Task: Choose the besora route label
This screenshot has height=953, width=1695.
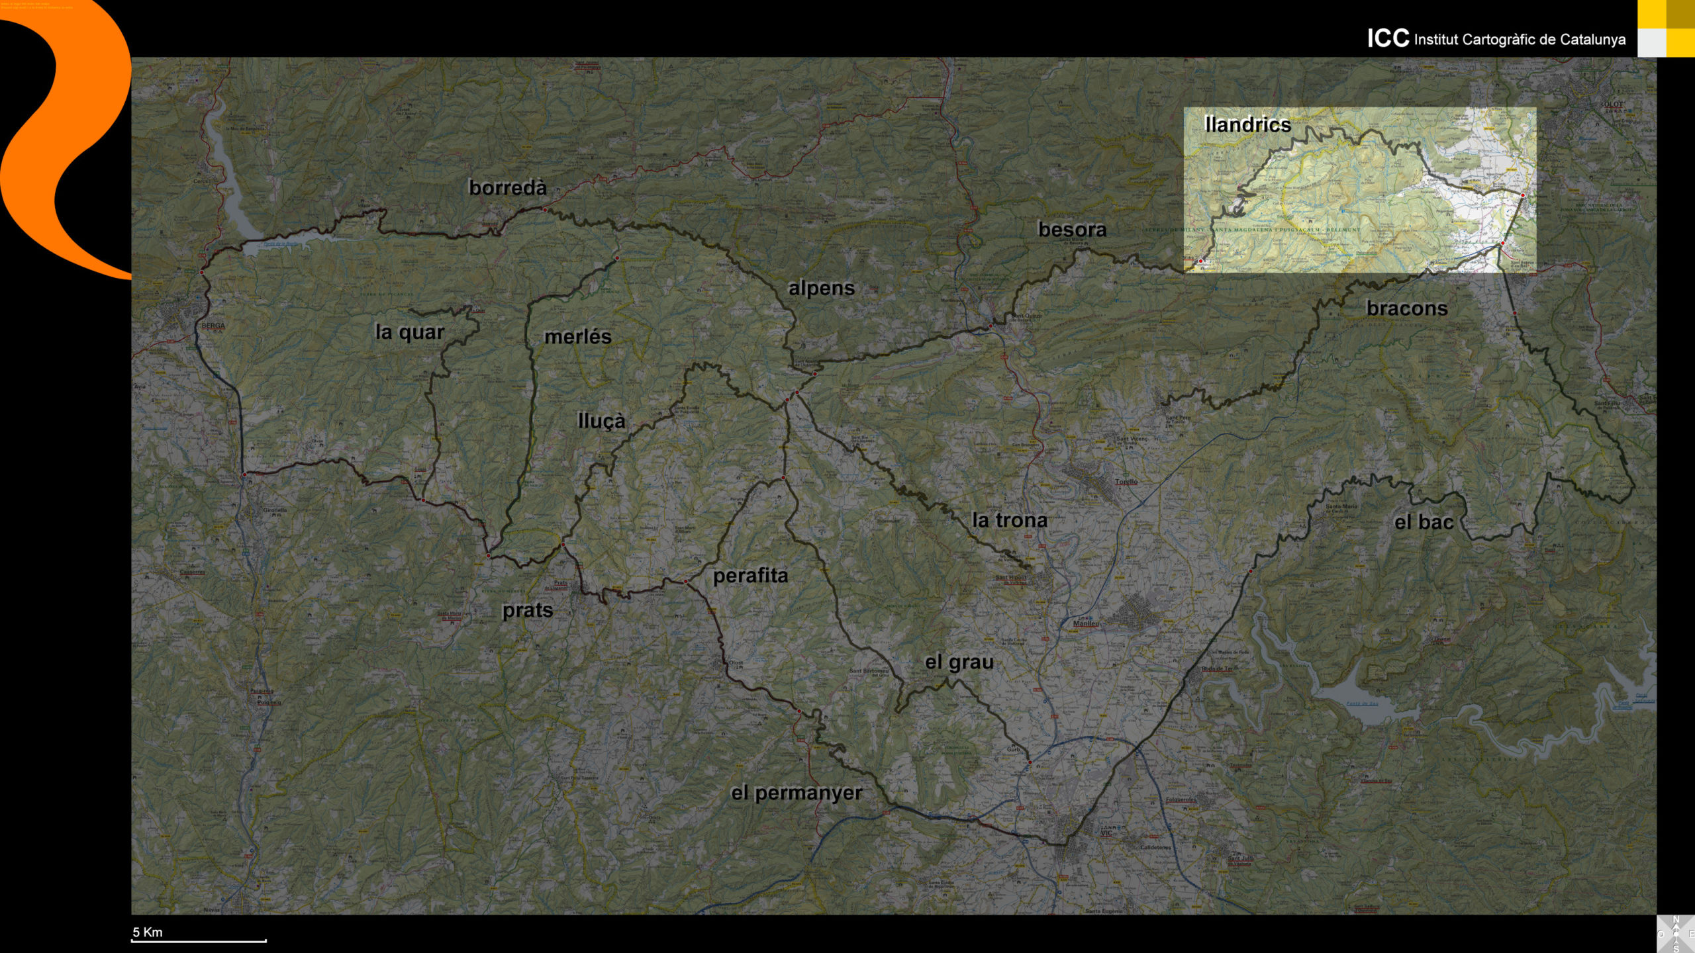Action: (x=1072, y=230)
